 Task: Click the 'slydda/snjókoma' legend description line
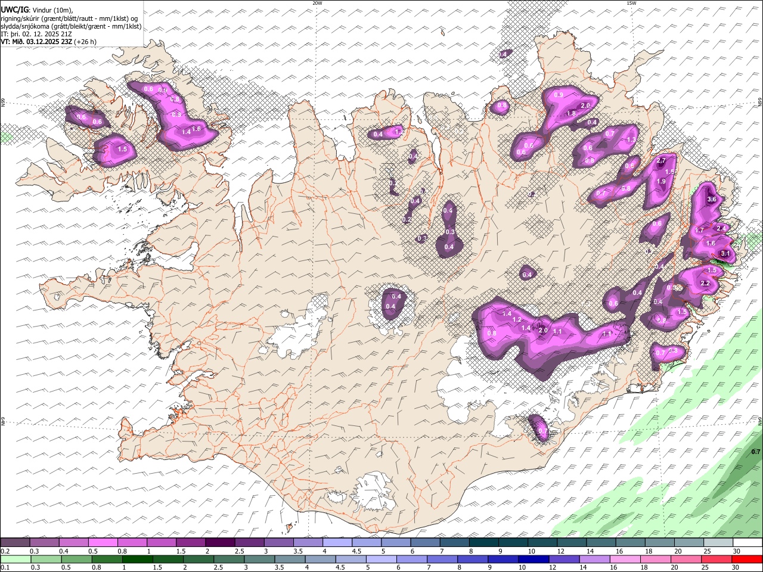click(x=71, y=26)
